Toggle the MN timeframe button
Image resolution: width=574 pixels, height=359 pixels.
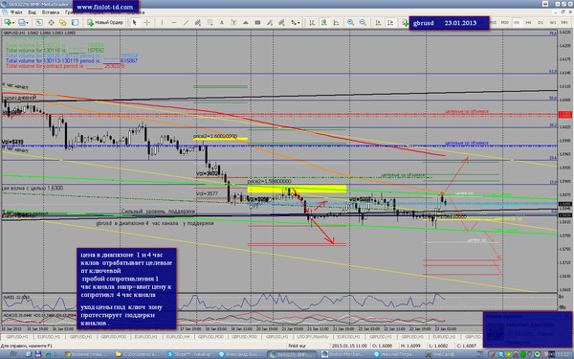tap(564, 23)
